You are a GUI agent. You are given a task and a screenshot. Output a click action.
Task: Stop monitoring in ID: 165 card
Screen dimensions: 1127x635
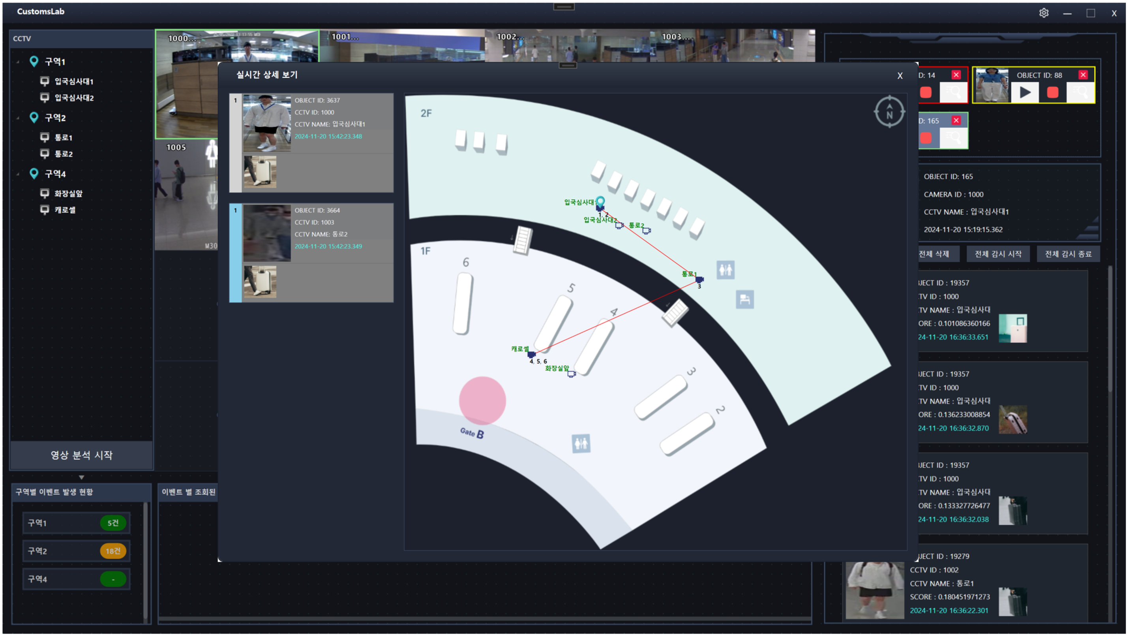[926, 138]
